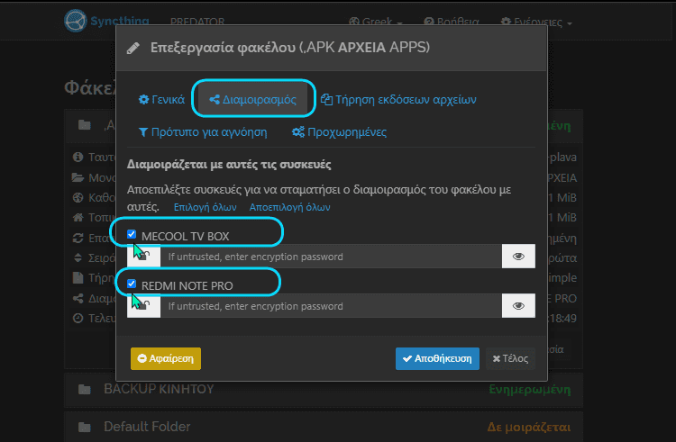
Task: Click the Επιλογή όλων link
Action: pyautogui.click(x=205, y=207)
